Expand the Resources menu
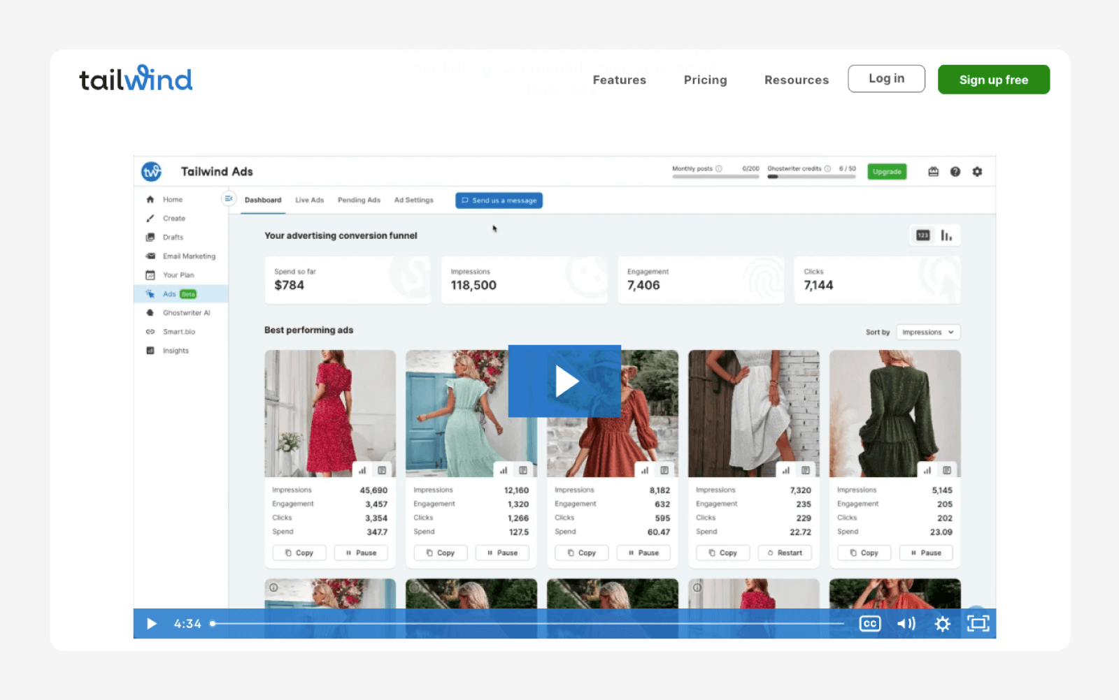This screenshot has width=1119, height=700. [796, 80]
